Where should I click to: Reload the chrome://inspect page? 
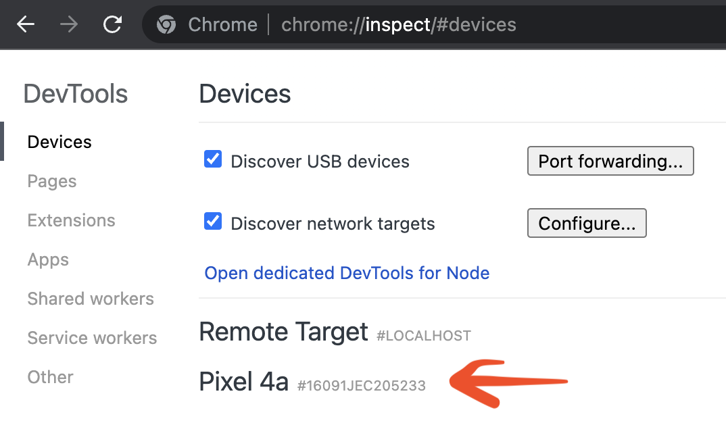pos(112,24)
